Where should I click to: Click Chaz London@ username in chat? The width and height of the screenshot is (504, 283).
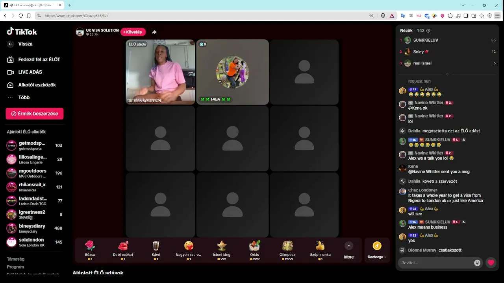tap(422, 190)
